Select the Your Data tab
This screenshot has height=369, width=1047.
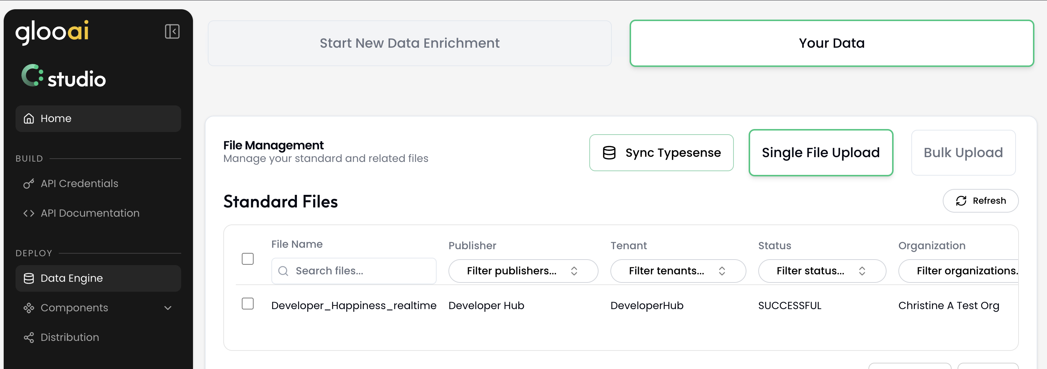831,43
